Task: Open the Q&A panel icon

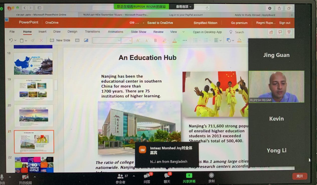Action: [x=147, y=176]
